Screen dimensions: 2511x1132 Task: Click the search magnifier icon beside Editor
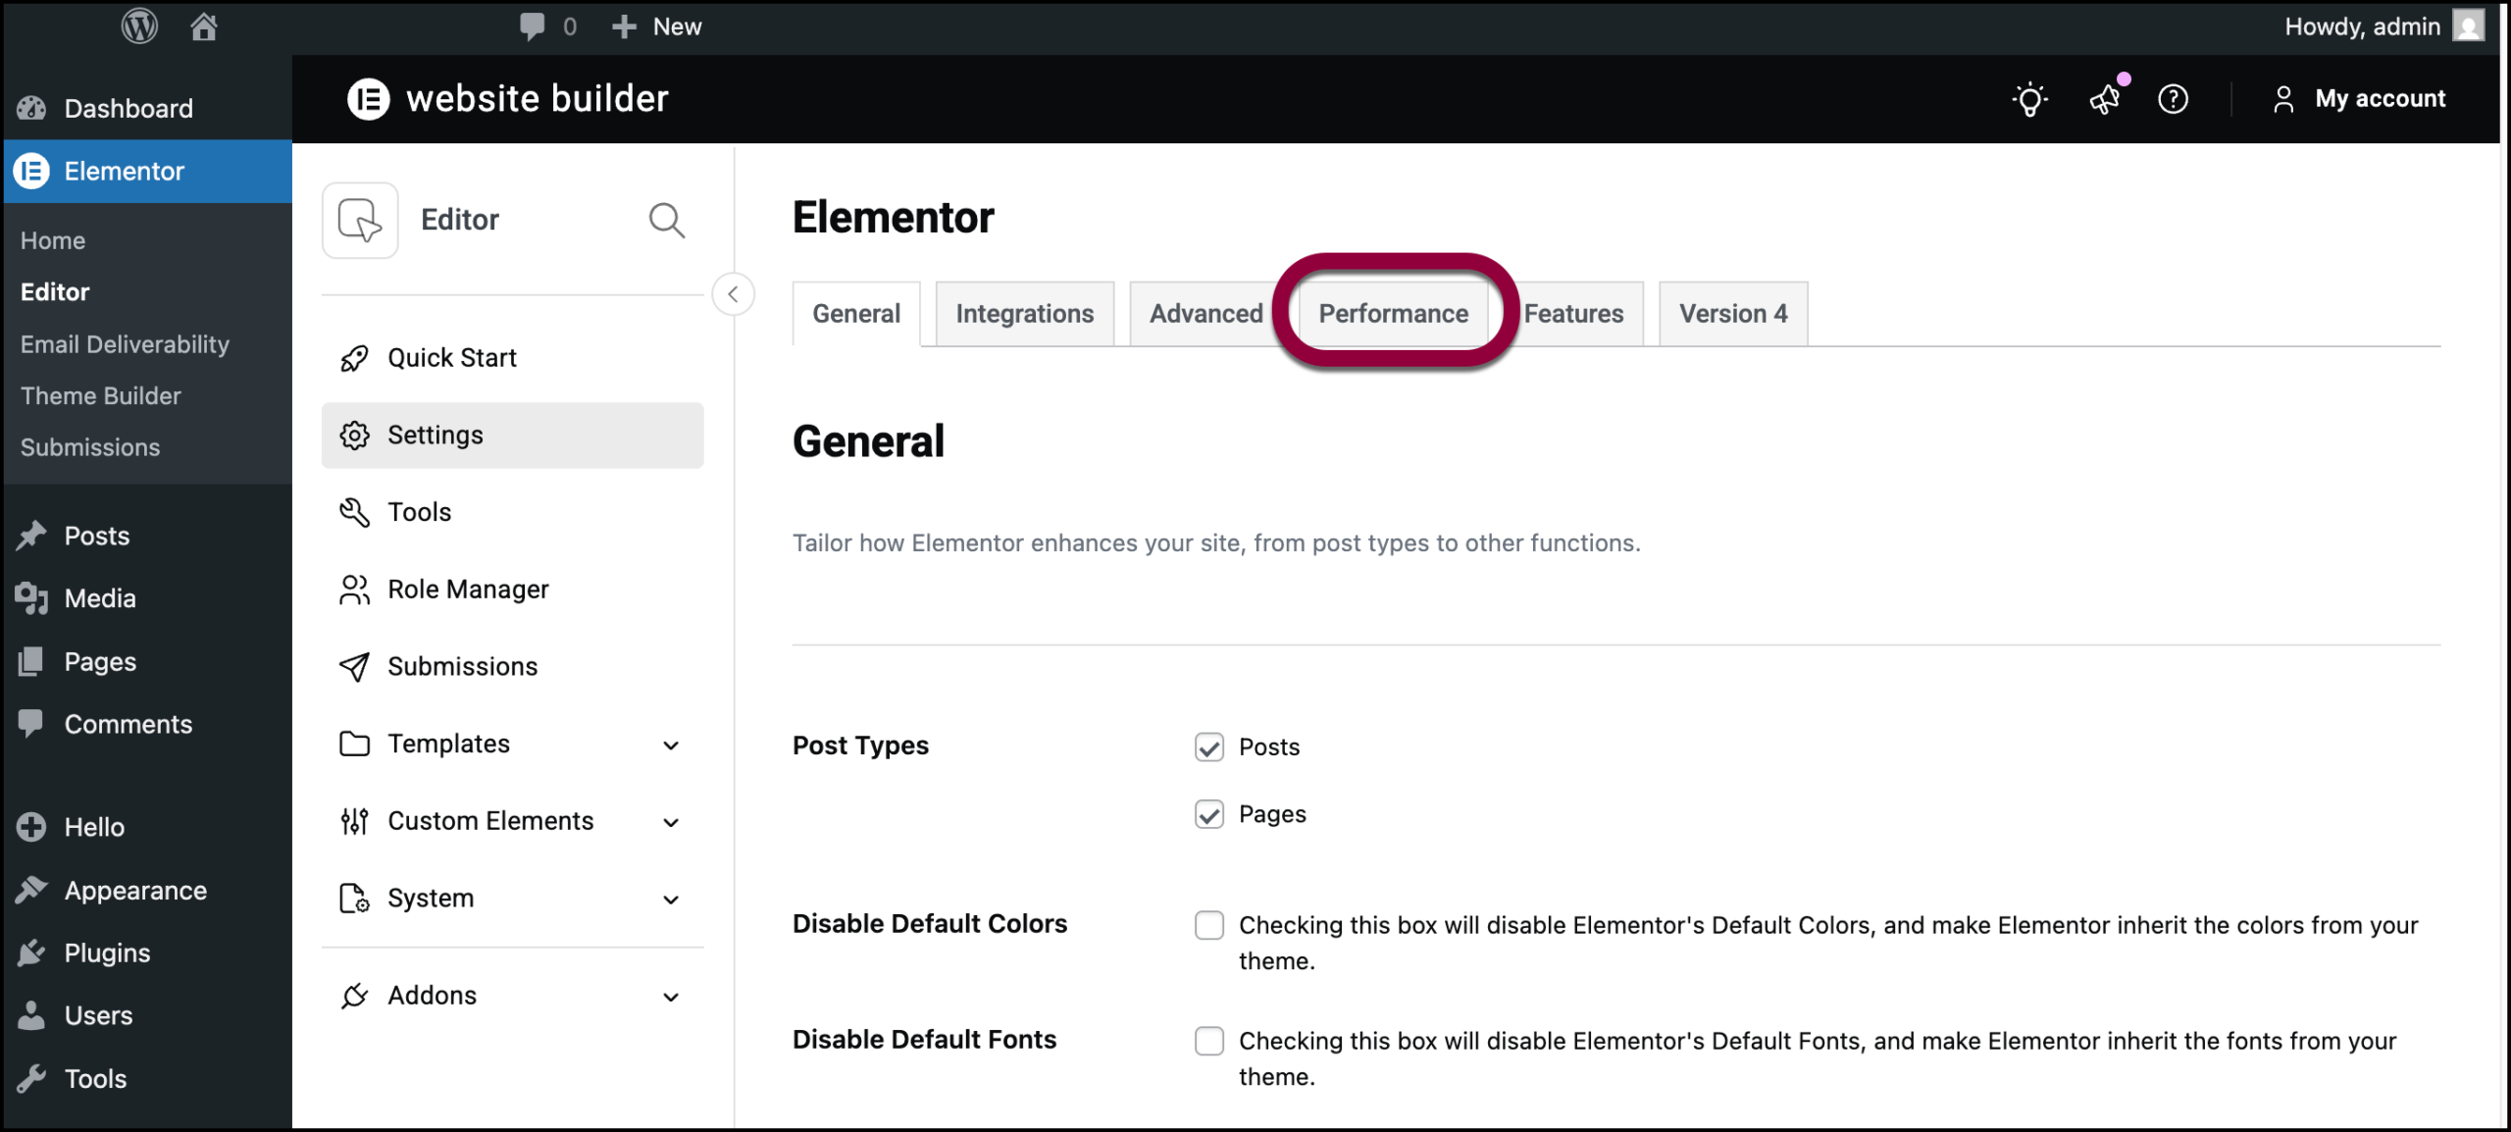[x=666, y=220]
